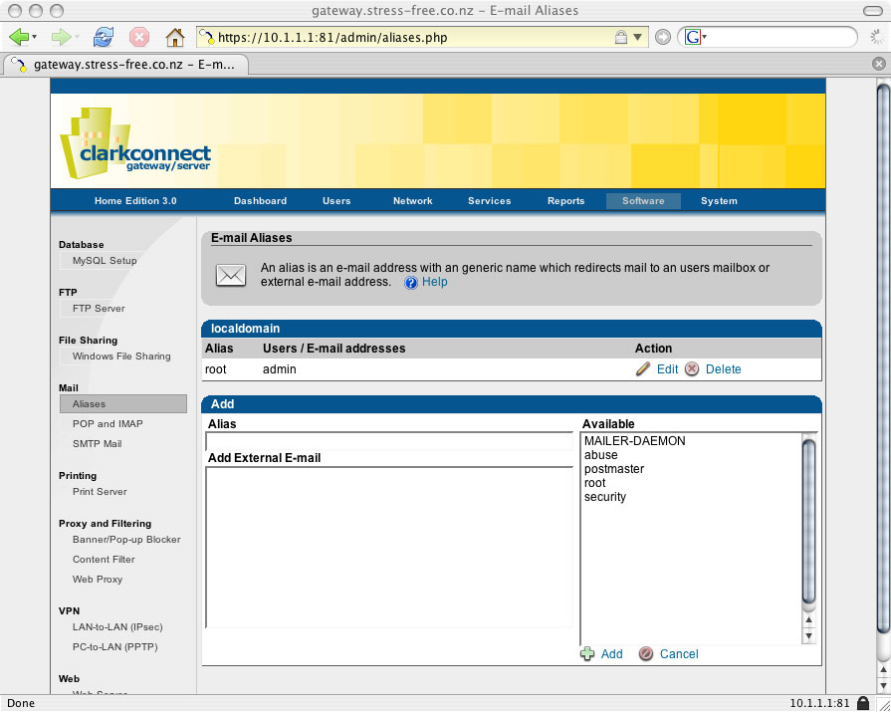Click the Alias text input field
This screenshot has width=891, height=712.
pyautogui.click(x=388, y=441)
